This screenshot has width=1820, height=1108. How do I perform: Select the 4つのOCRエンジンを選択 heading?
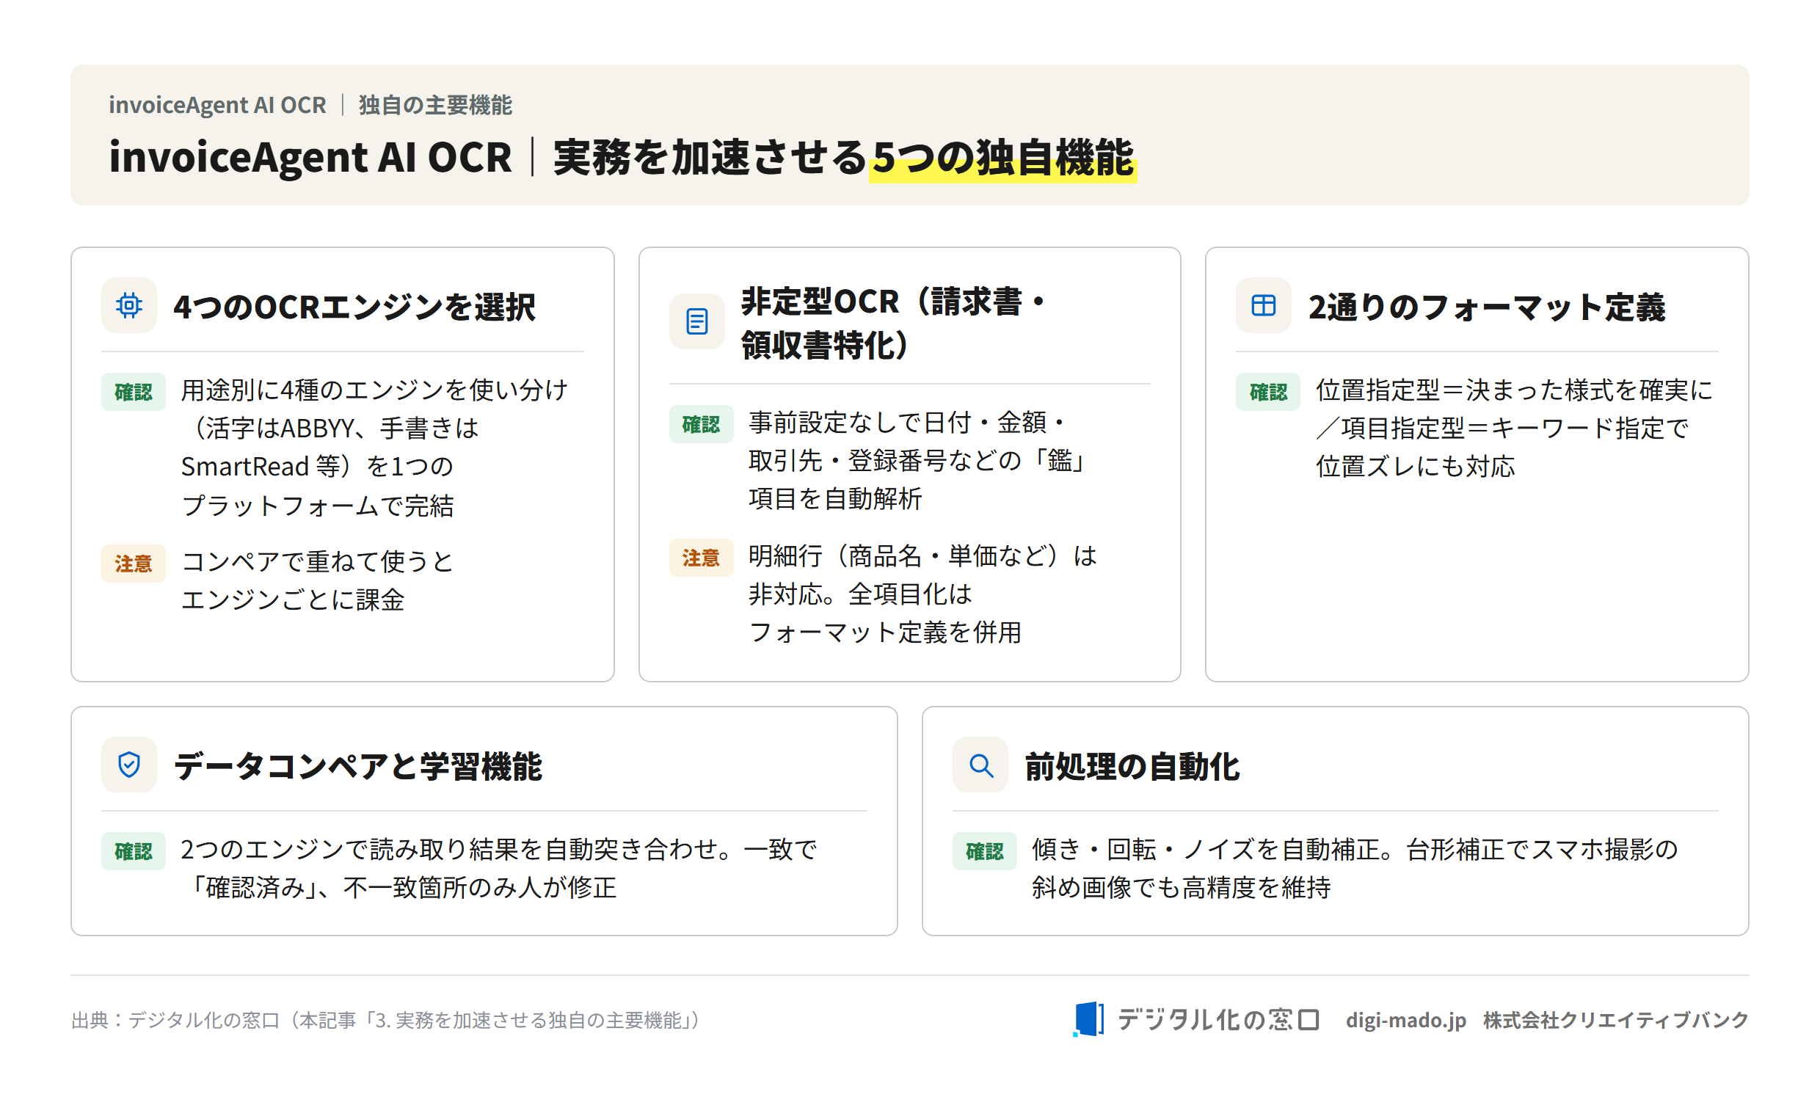[354, 307]
